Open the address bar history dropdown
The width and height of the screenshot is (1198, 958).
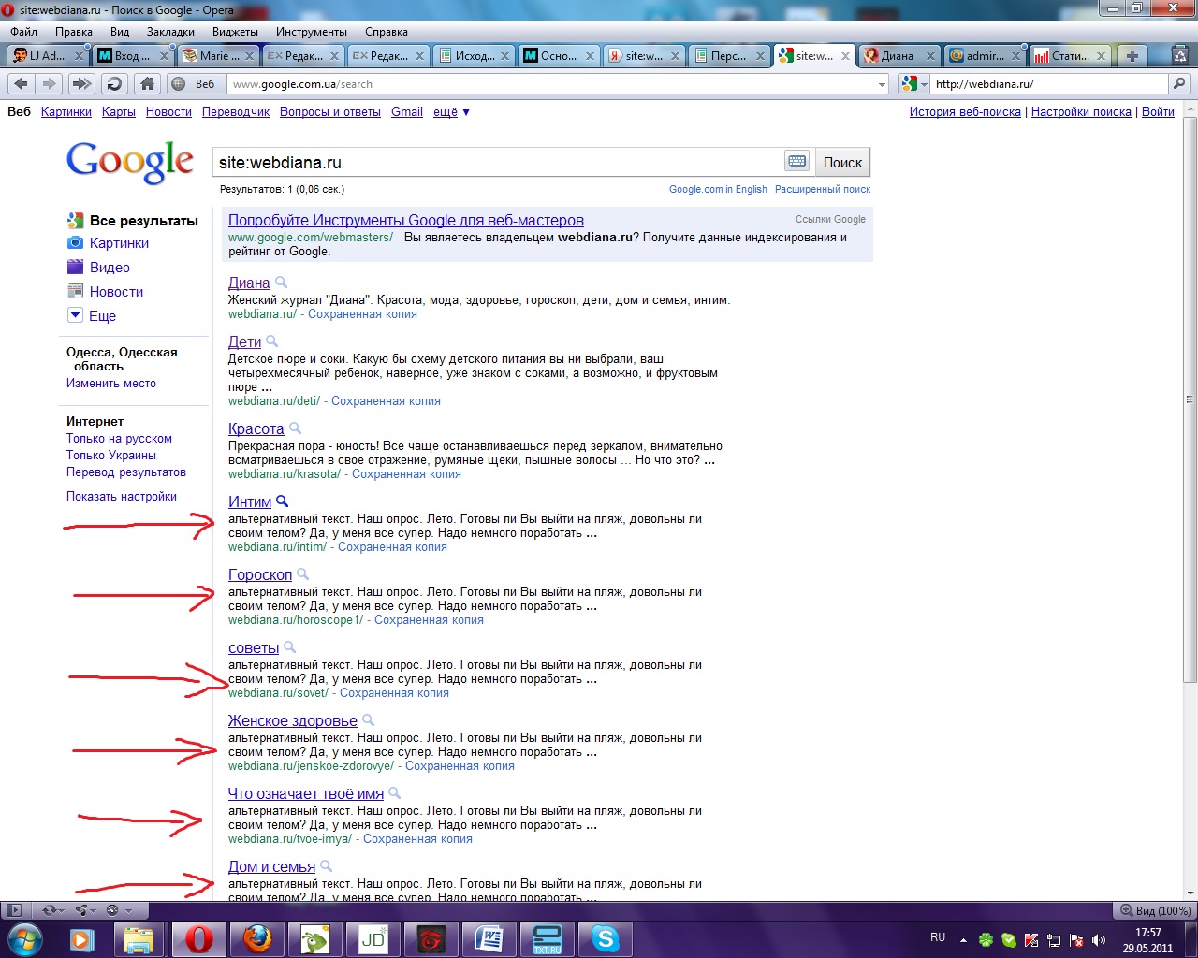click(882, 84)
